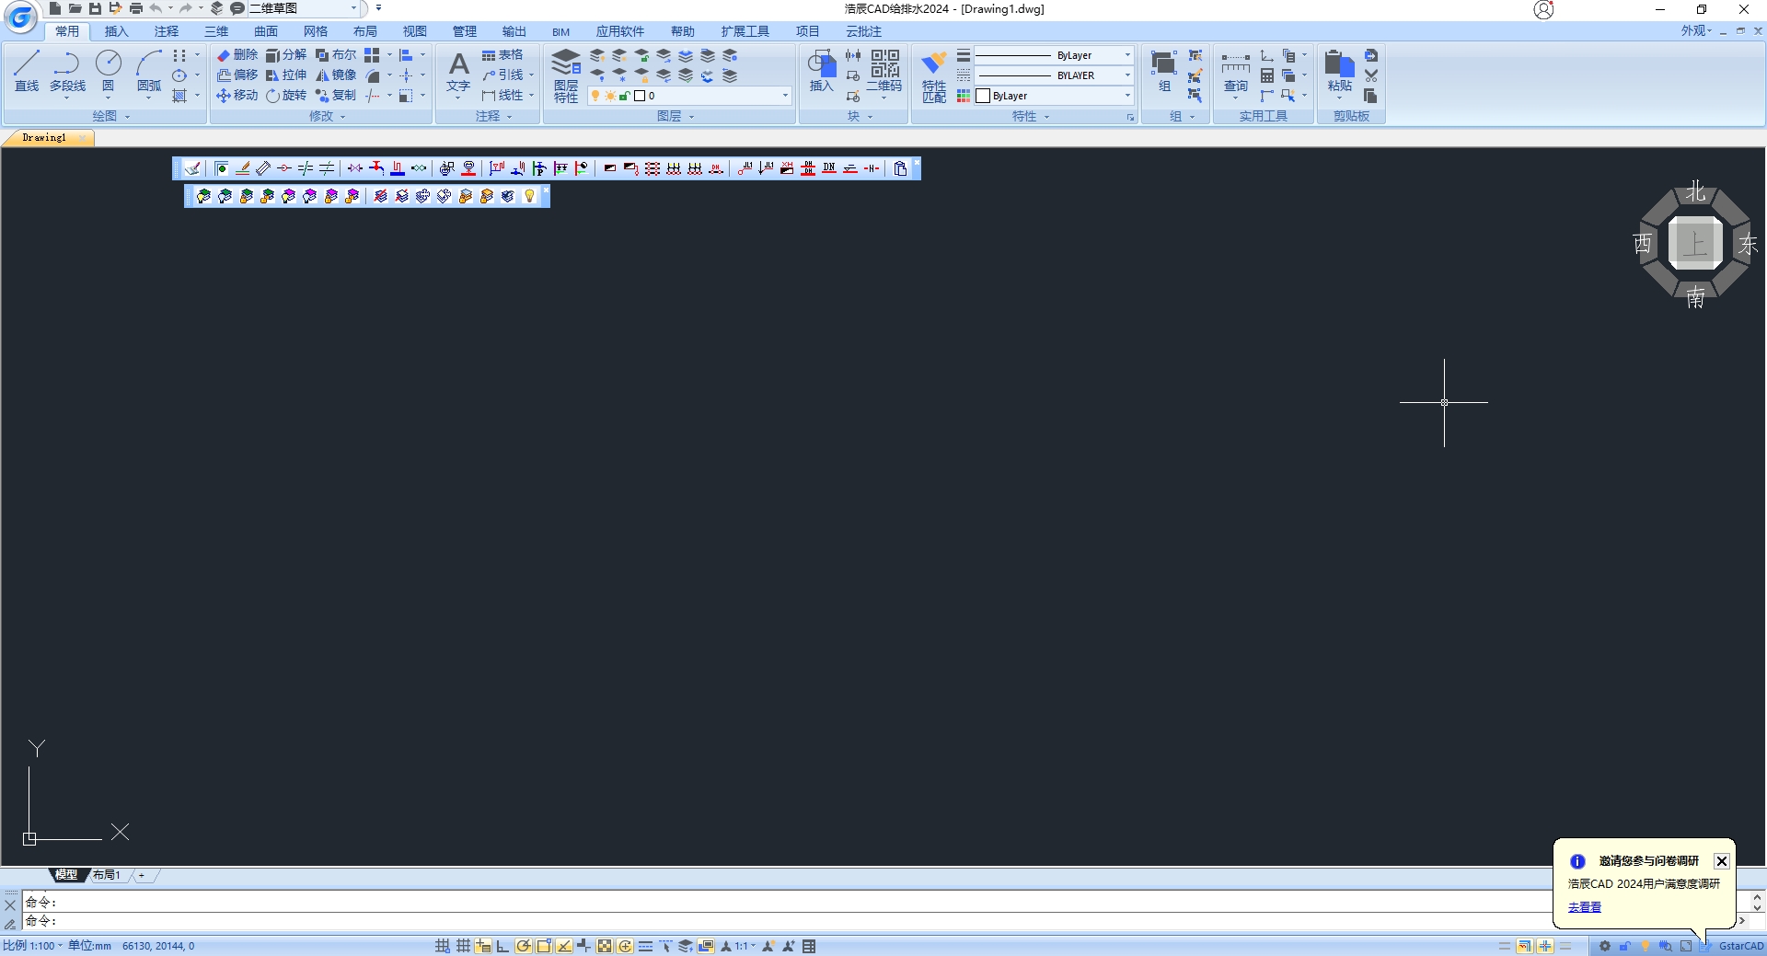Toggle the layer on/off bulb in layer dropdown

(595, 96)
